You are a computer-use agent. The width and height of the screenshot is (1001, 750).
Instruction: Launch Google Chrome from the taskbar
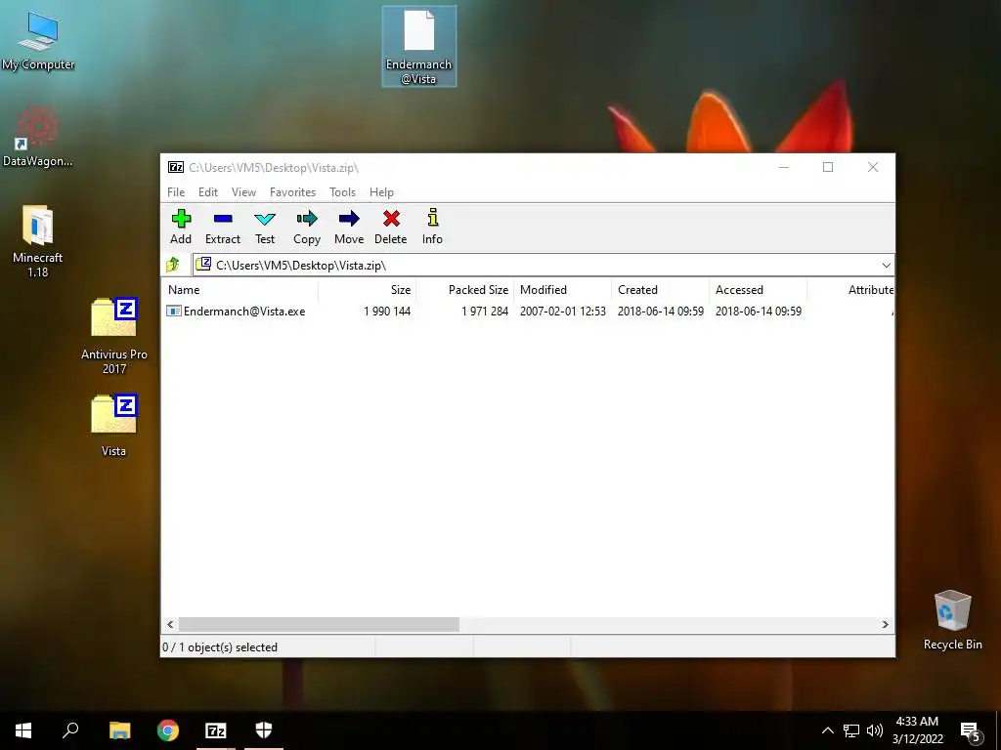[168, 730]
